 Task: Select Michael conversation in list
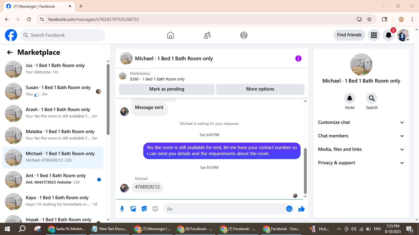point(53,158)
